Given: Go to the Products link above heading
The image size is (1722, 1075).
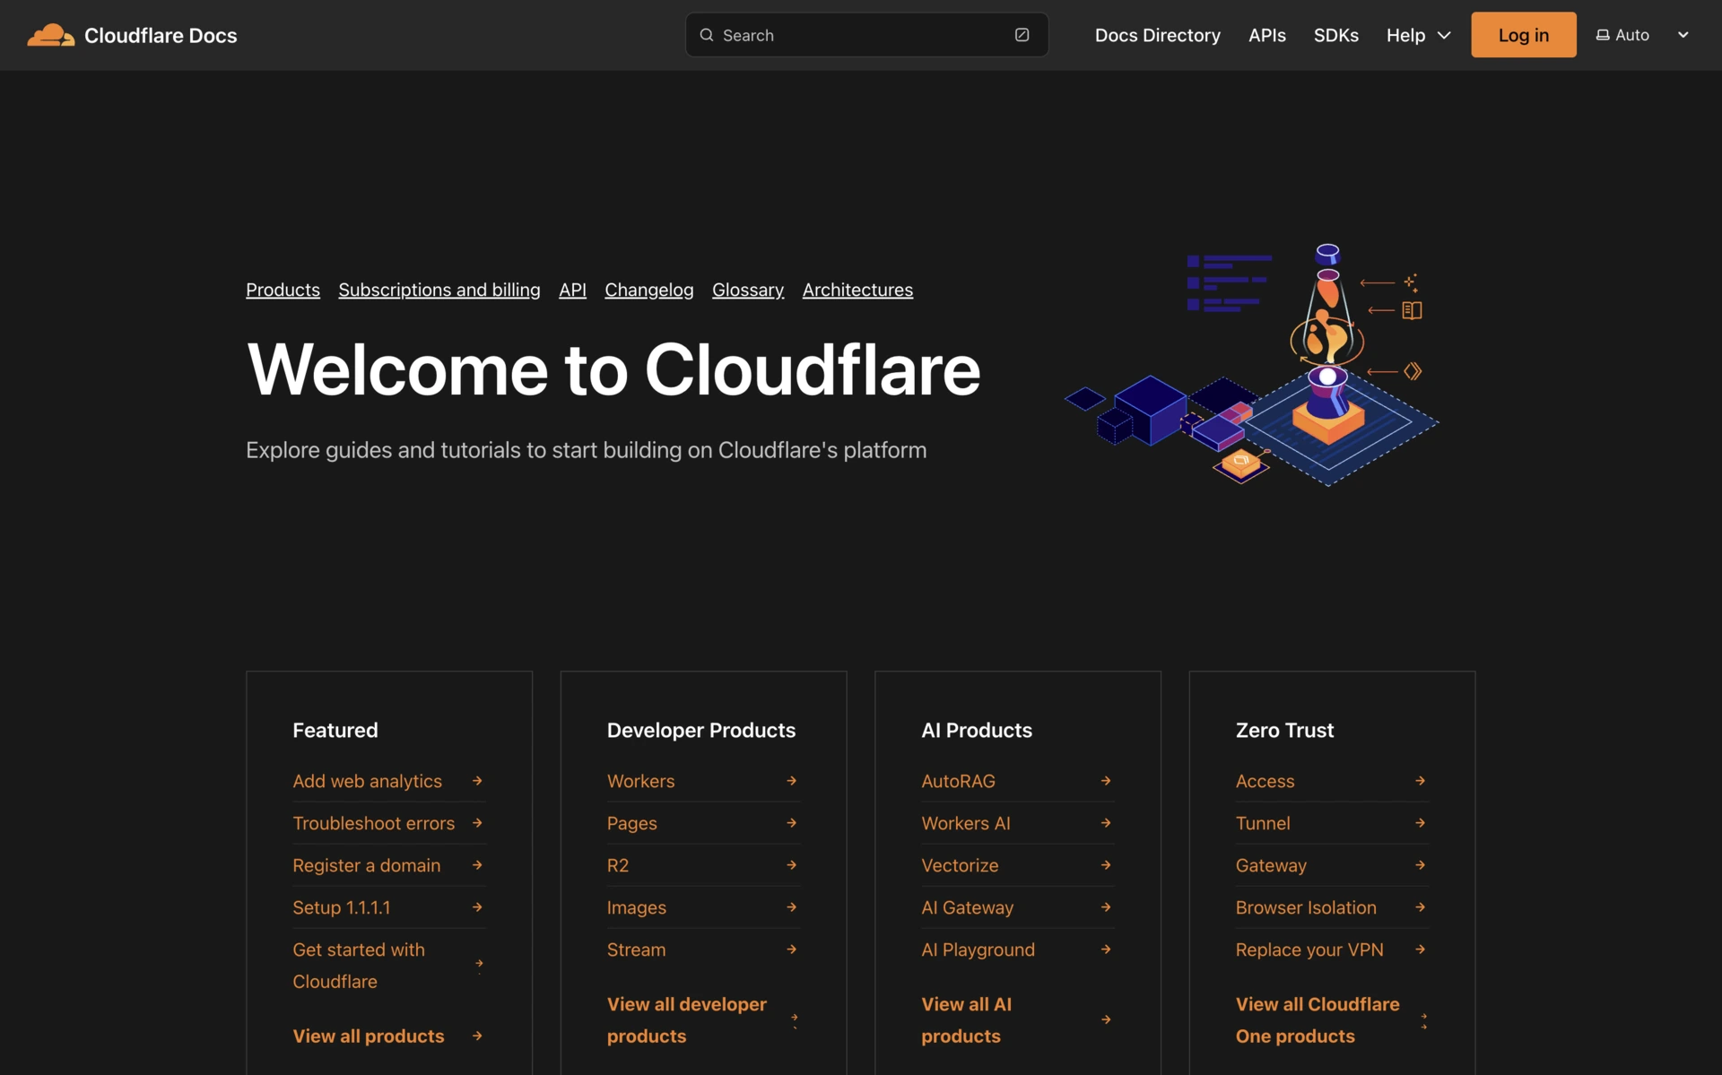Looking at the screenshot, I should tap(283, 290).
